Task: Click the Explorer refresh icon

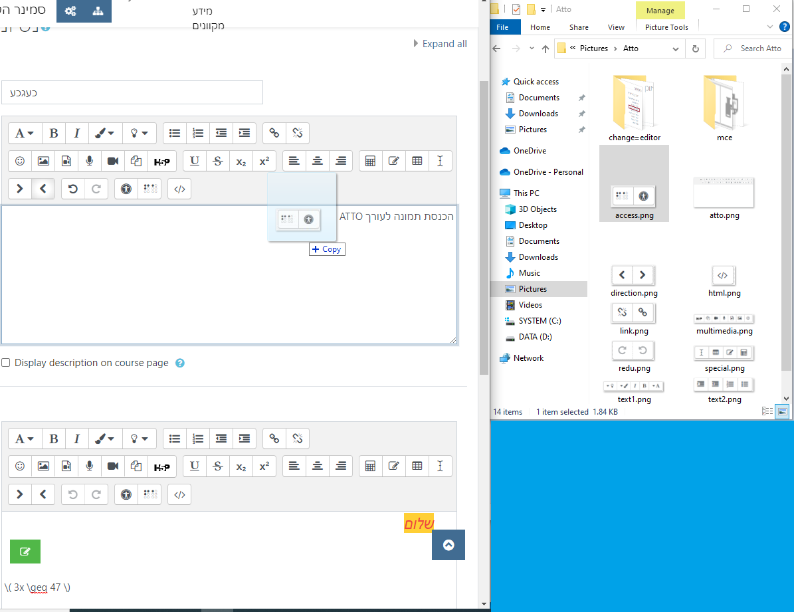Action: (695, 49)
